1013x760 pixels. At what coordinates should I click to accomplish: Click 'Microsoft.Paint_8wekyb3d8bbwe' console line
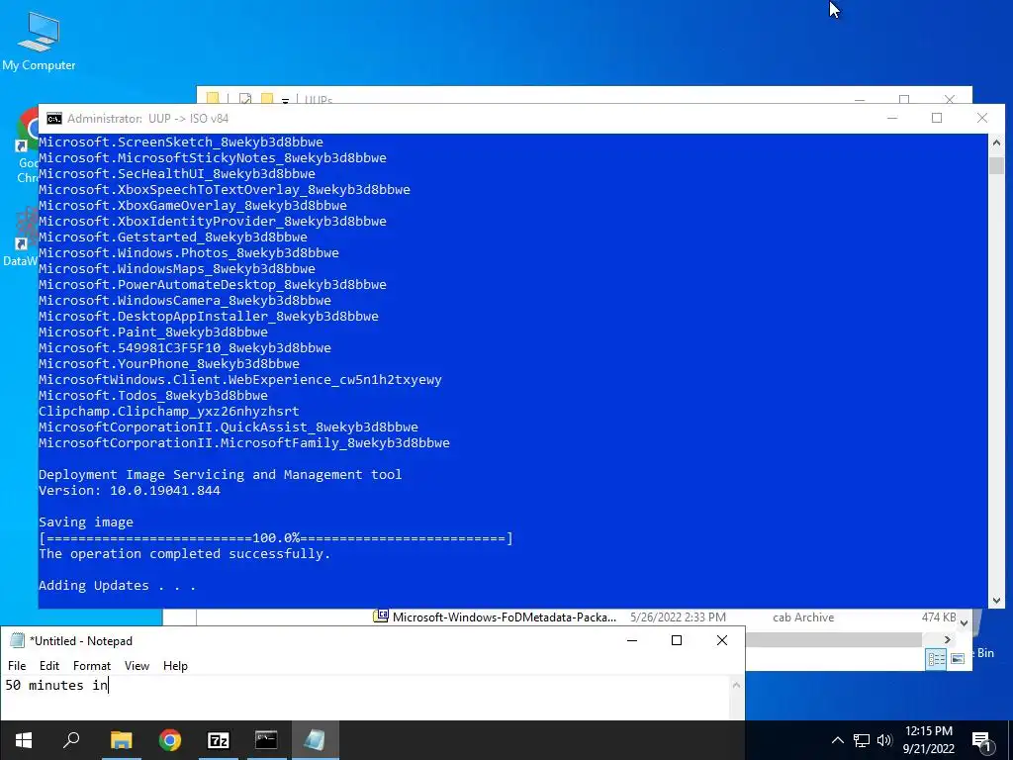[153, 332]
